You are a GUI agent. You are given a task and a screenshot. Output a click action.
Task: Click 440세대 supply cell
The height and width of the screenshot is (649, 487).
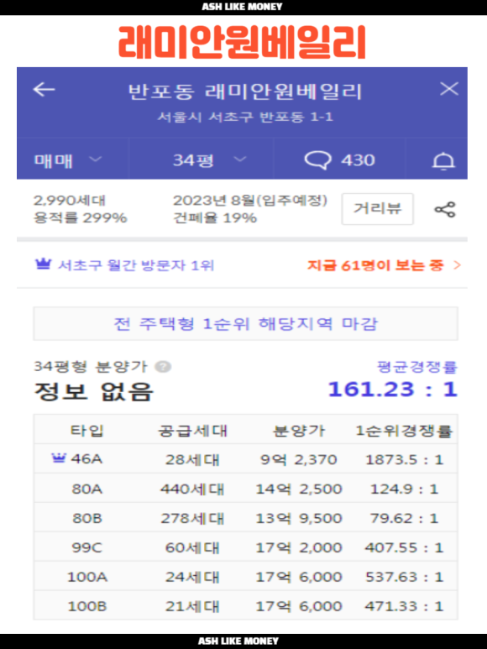coord(192,489)
